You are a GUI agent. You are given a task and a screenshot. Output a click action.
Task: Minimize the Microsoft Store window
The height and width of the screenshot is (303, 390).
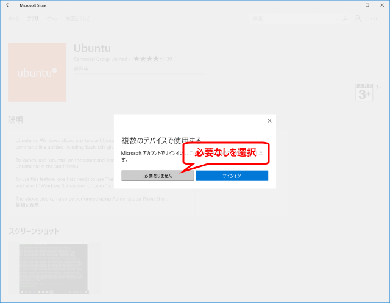(x=352, y=5)
